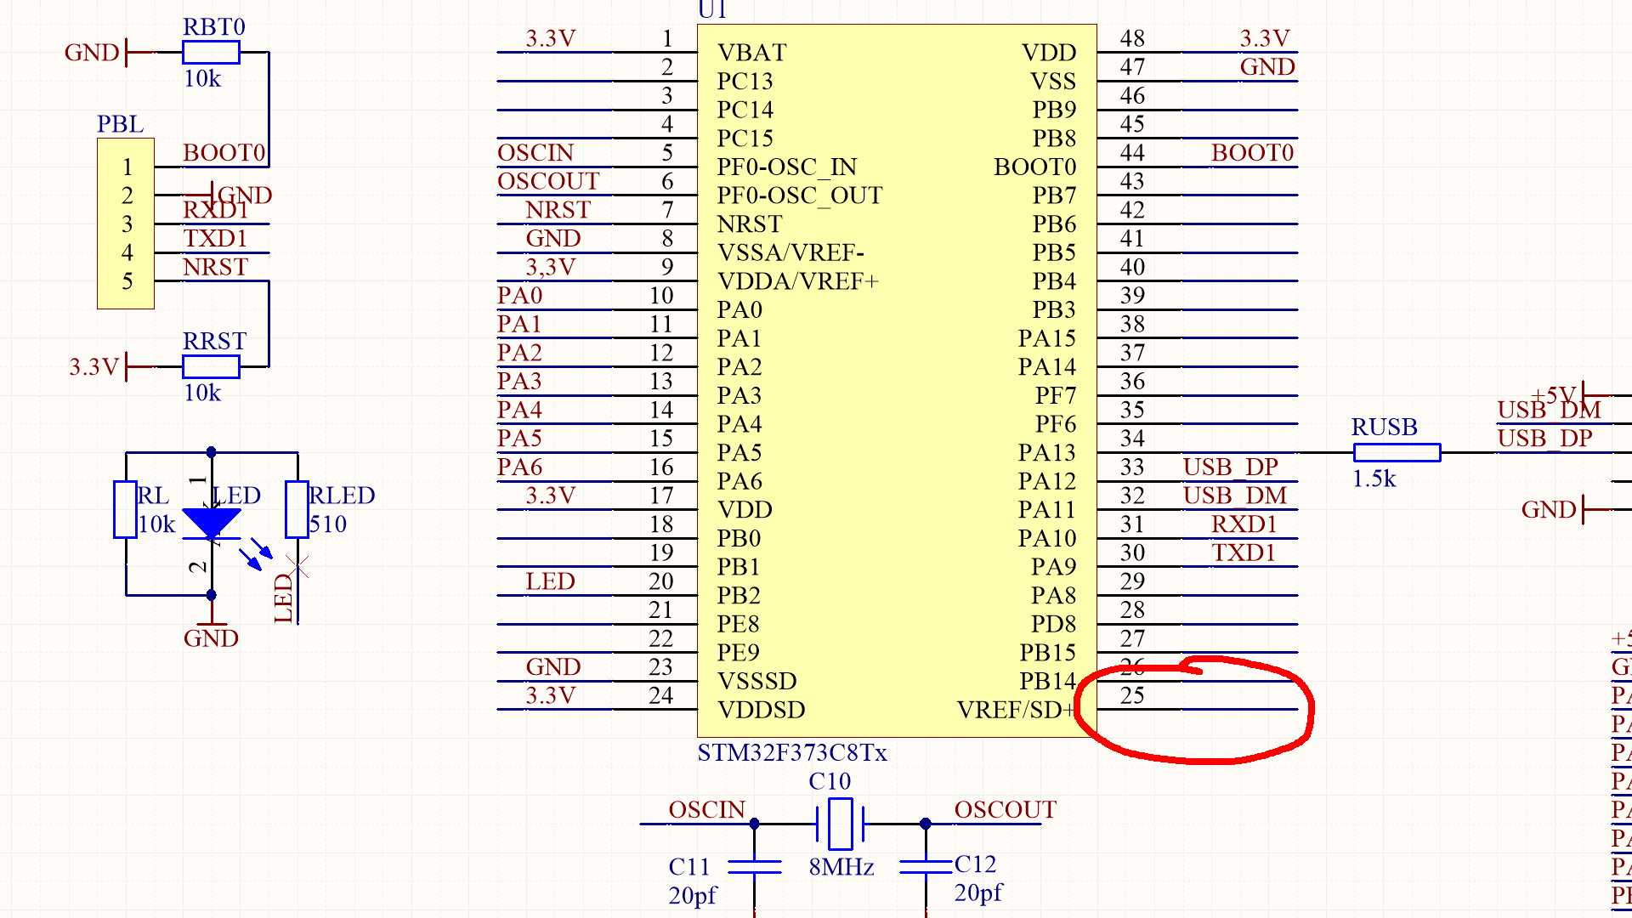The height and width of the screenshot is (918, 1632).
Task: Select the RL 10k resistor symbol
Action: pos(126,510)
